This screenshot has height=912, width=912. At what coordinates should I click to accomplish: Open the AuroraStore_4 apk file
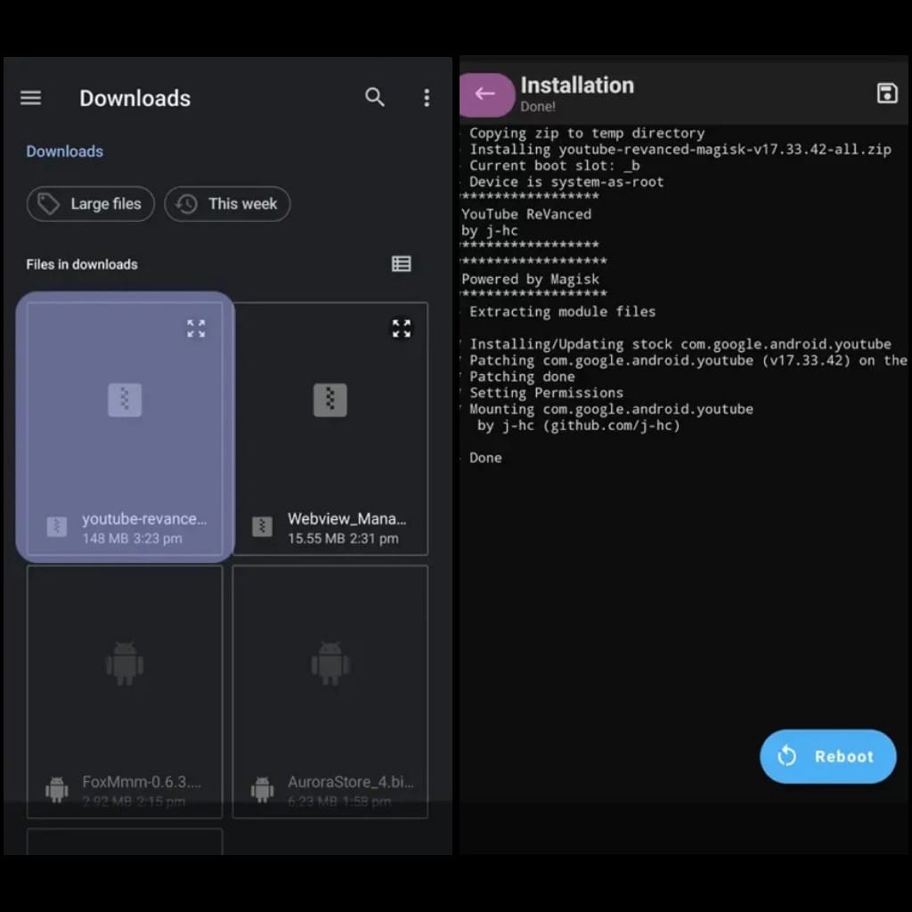330,691
